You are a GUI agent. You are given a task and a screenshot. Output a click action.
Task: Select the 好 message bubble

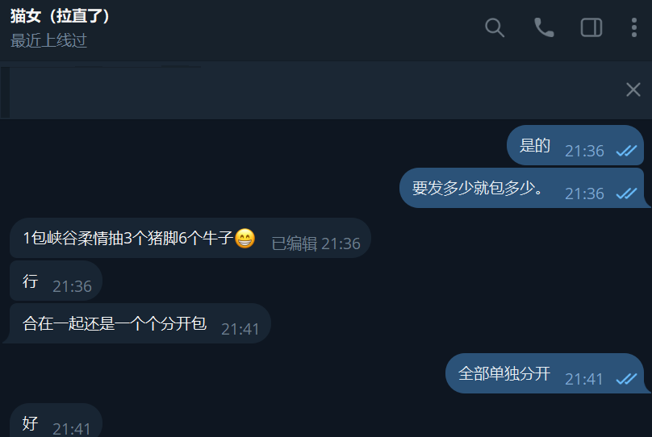[x=56, y=420]
